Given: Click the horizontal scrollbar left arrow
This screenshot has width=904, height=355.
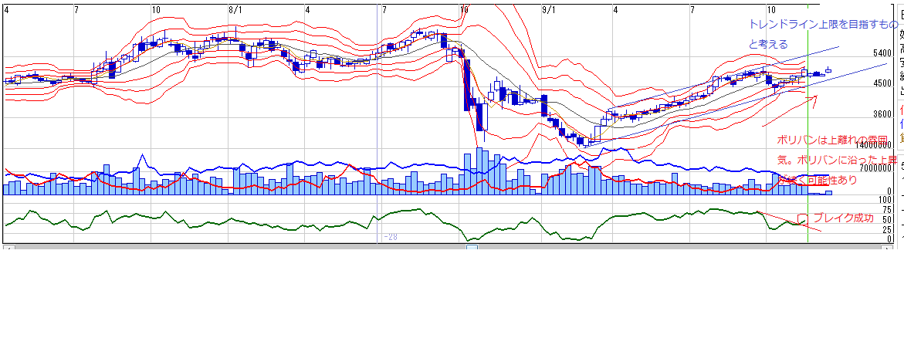Looking at the screenshot, I should [x=8, y=248].
